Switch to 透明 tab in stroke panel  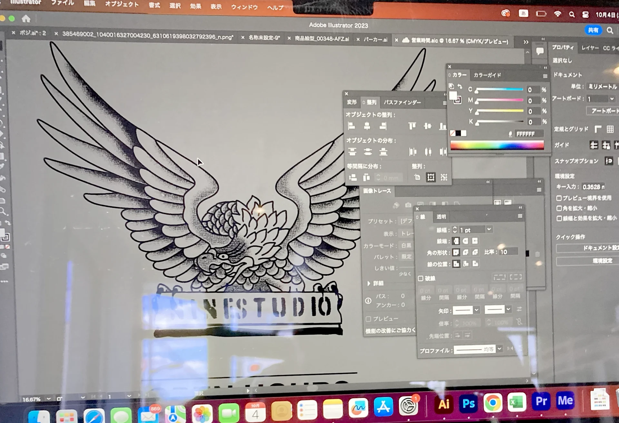point(441,217)
